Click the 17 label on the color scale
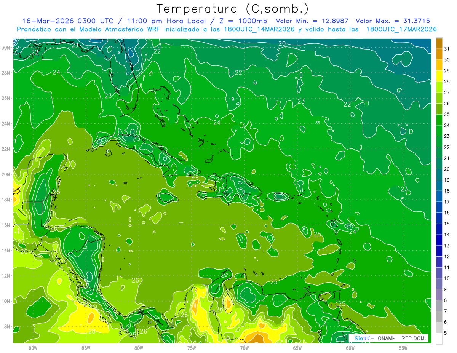This screenshot has width=457, height=353. point(447,202)
